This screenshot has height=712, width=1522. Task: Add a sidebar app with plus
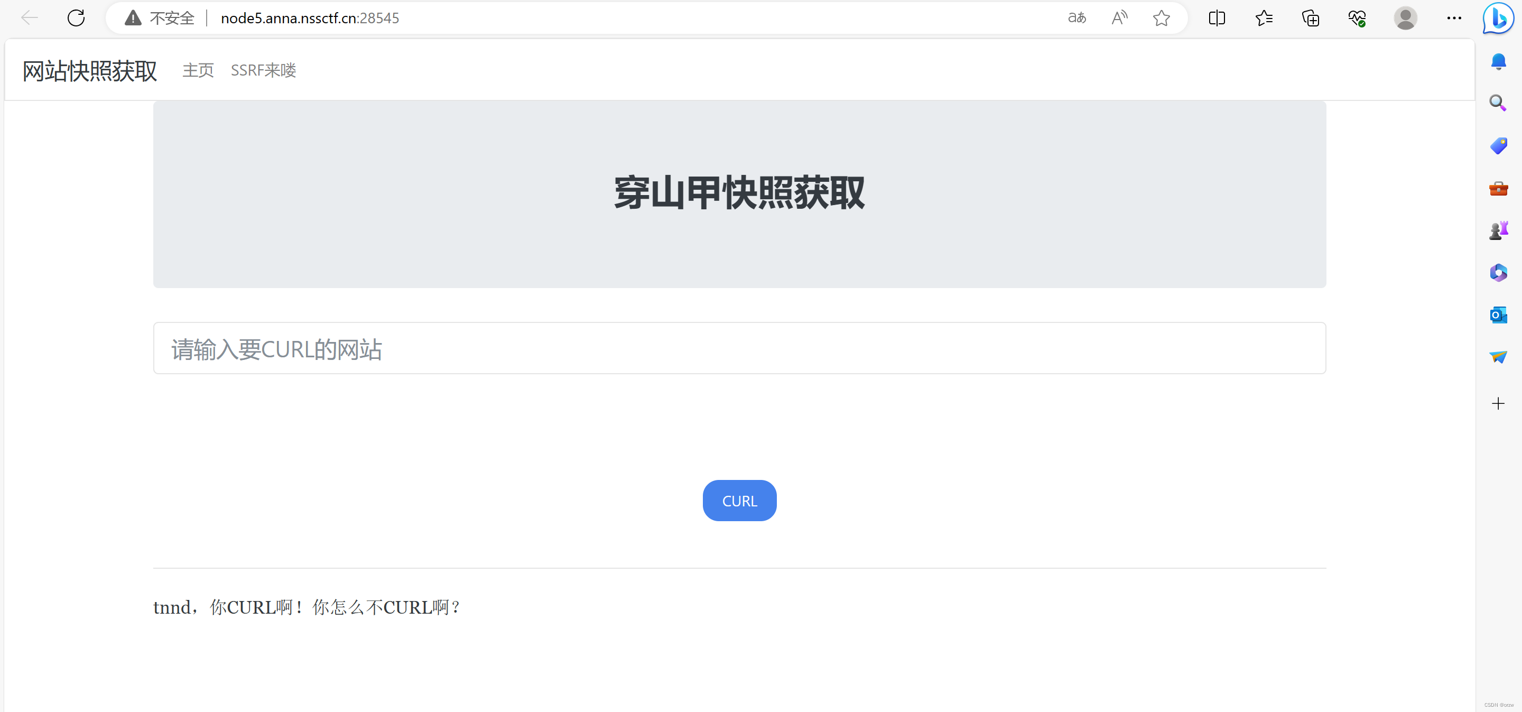1498,403
